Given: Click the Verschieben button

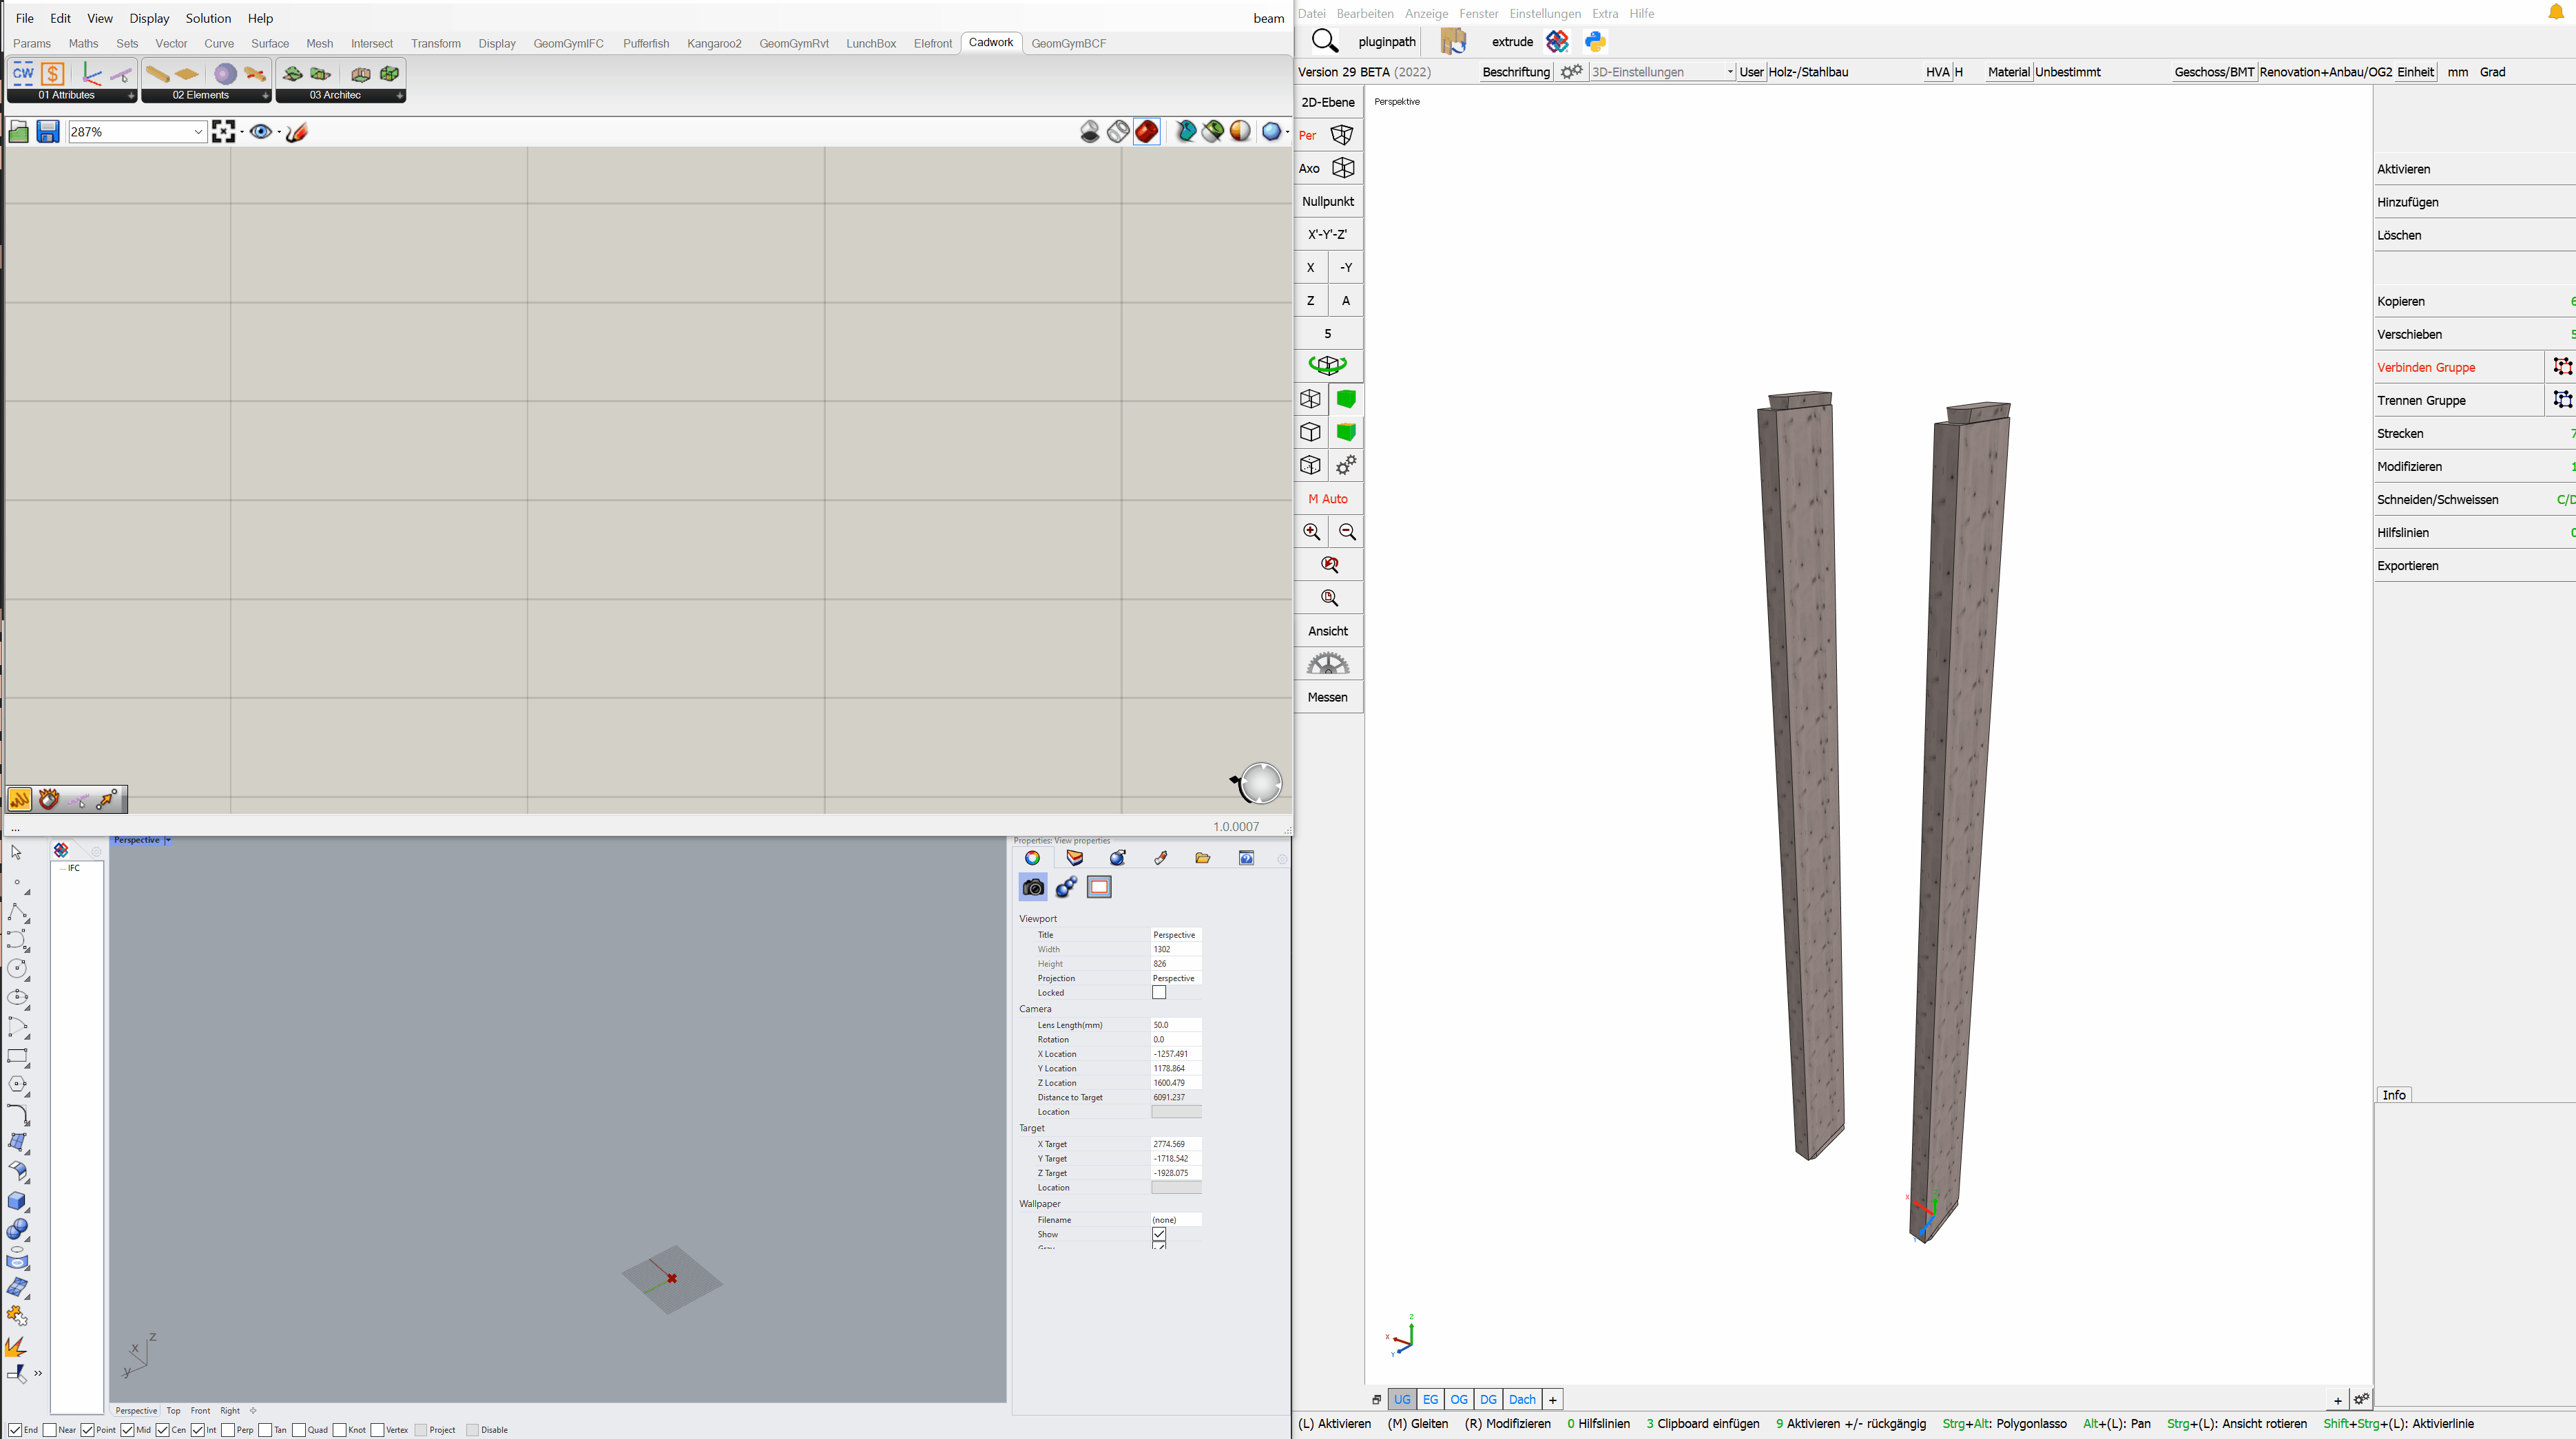Looking at the screenshot, I should [x=2474, y=334].
